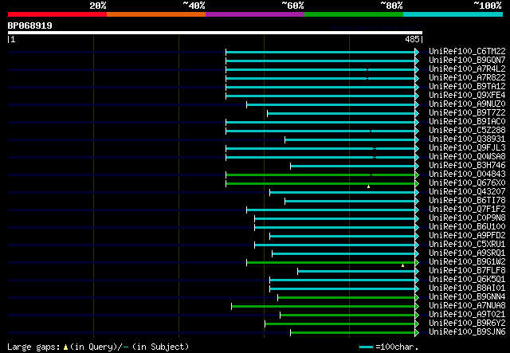
Task: Select the UniRef100_C5Z288 label
Action: point(467,130)
